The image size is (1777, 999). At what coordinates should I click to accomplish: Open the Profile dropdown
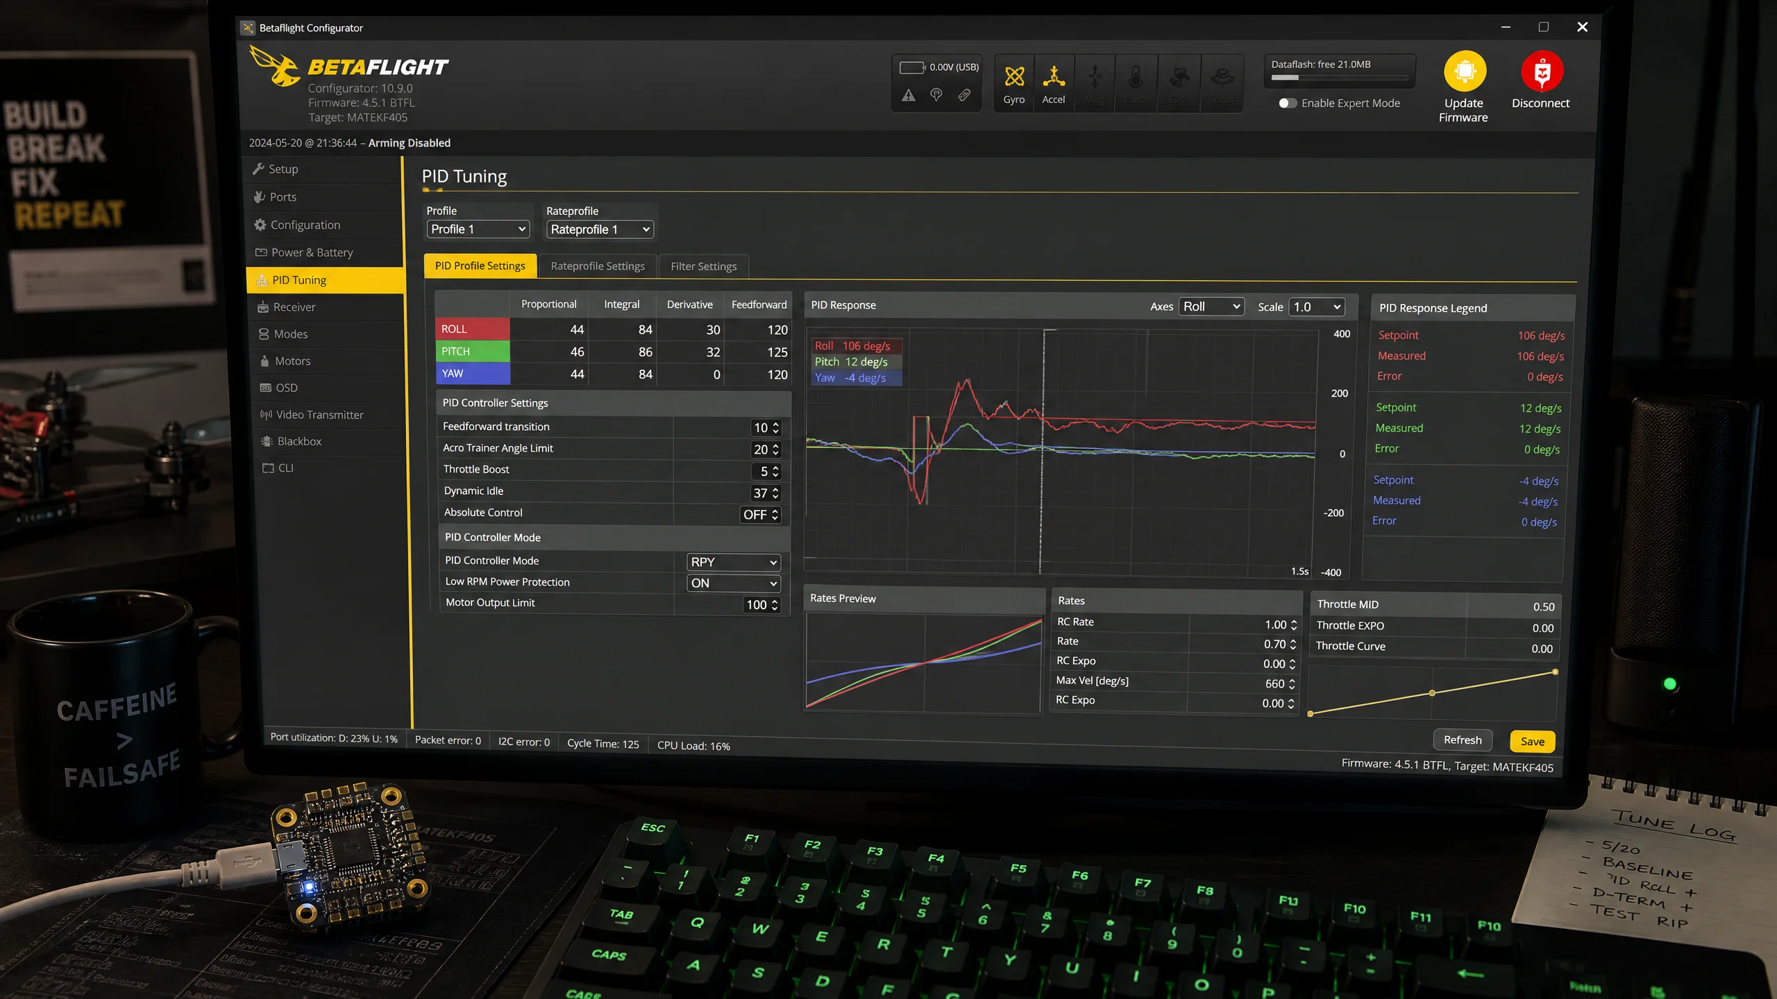point(478,230)
